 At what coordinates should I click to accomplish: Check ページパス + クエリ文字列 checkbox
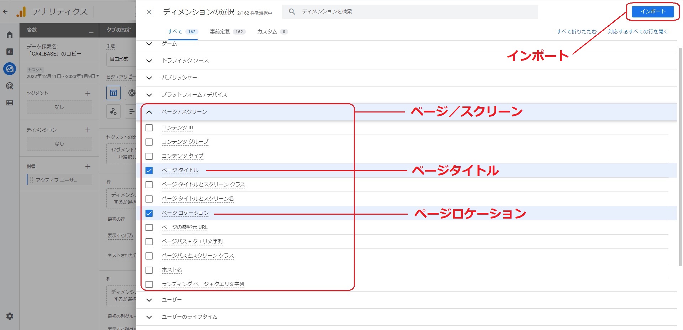pos(149,242)
